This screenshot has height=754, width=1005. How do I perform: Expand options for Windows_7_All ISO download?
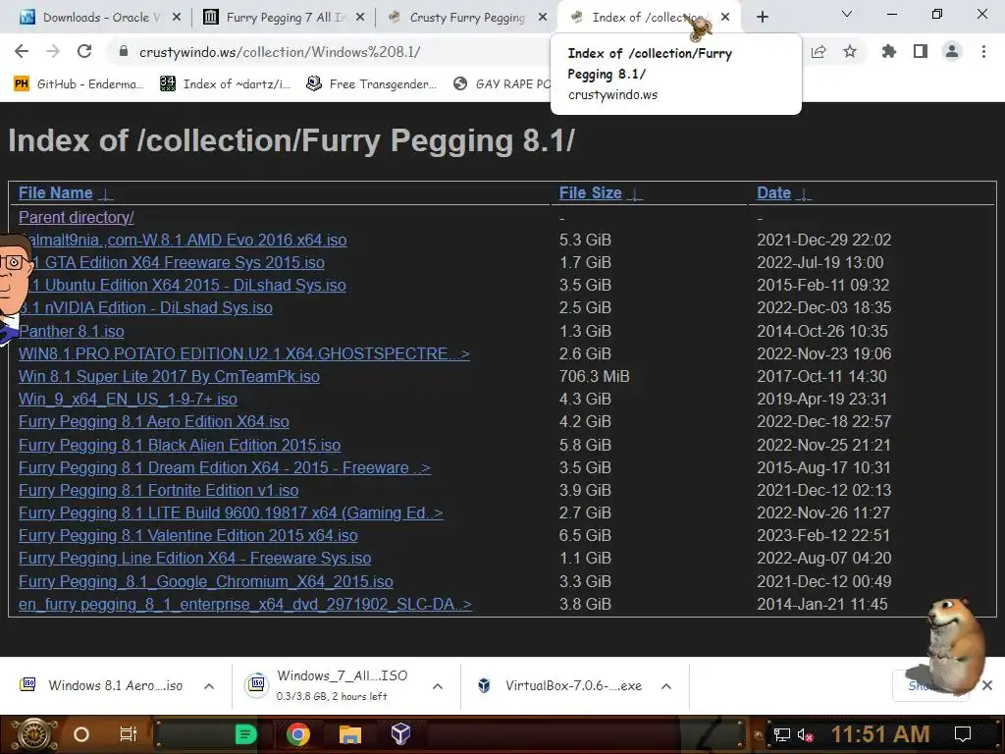(x=438, y=686)
